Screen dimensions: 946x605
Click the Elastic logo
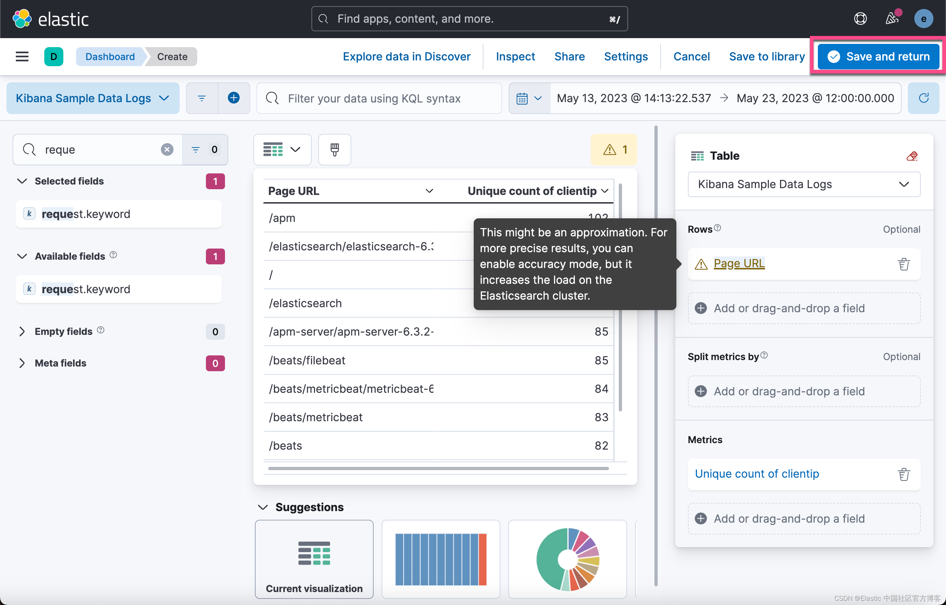coord(51,19)
